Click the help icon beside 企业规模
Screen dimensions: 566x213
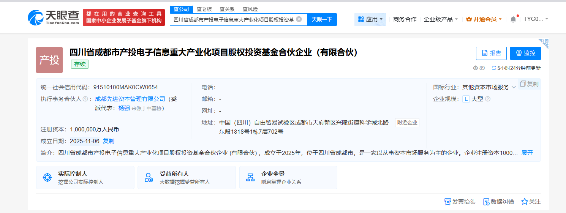(488, 99)
